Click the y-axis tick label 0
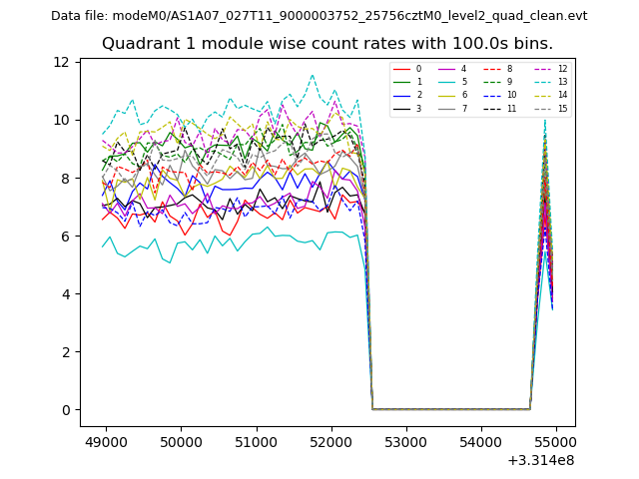 [65, 410]
